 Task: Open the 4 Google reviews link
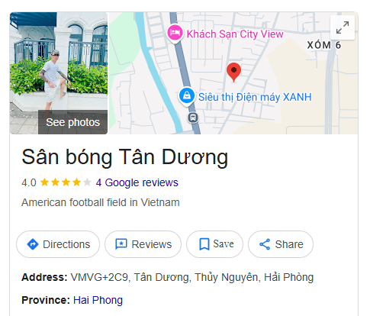(137, 182)
